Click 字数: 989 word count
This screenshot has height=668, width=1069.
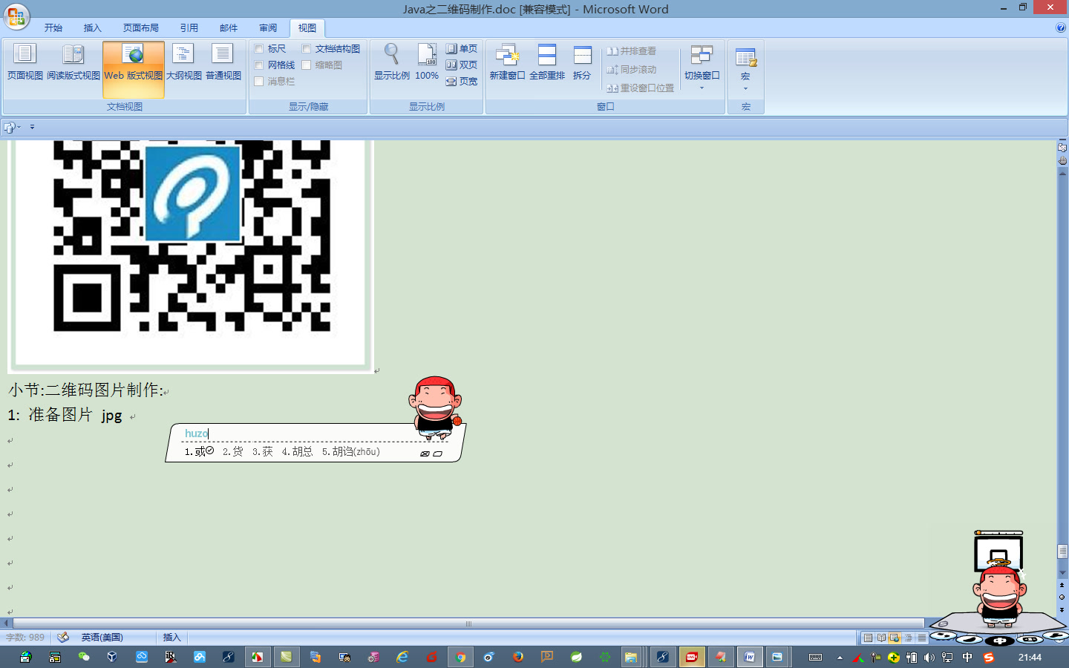point(25,638)
